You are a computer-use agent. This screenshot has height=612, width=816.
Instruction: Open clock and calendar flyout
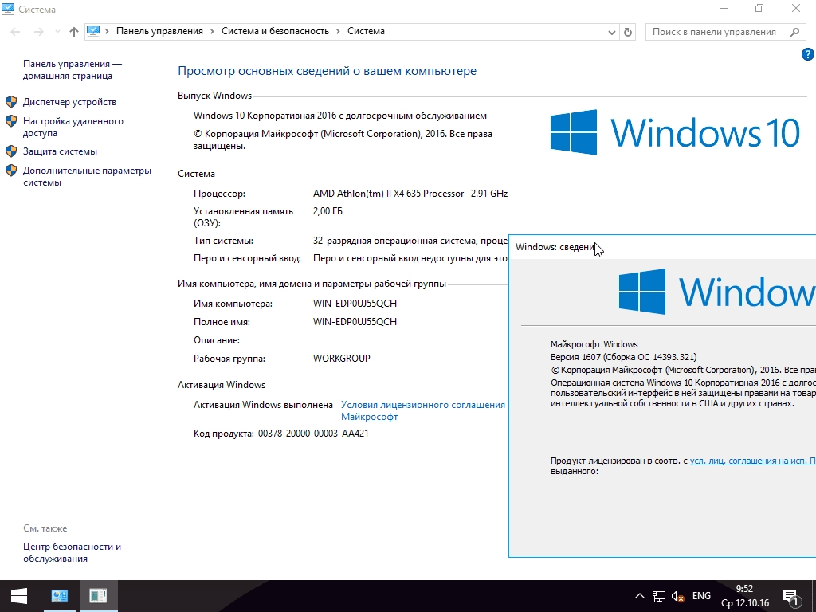click(745, 596)
